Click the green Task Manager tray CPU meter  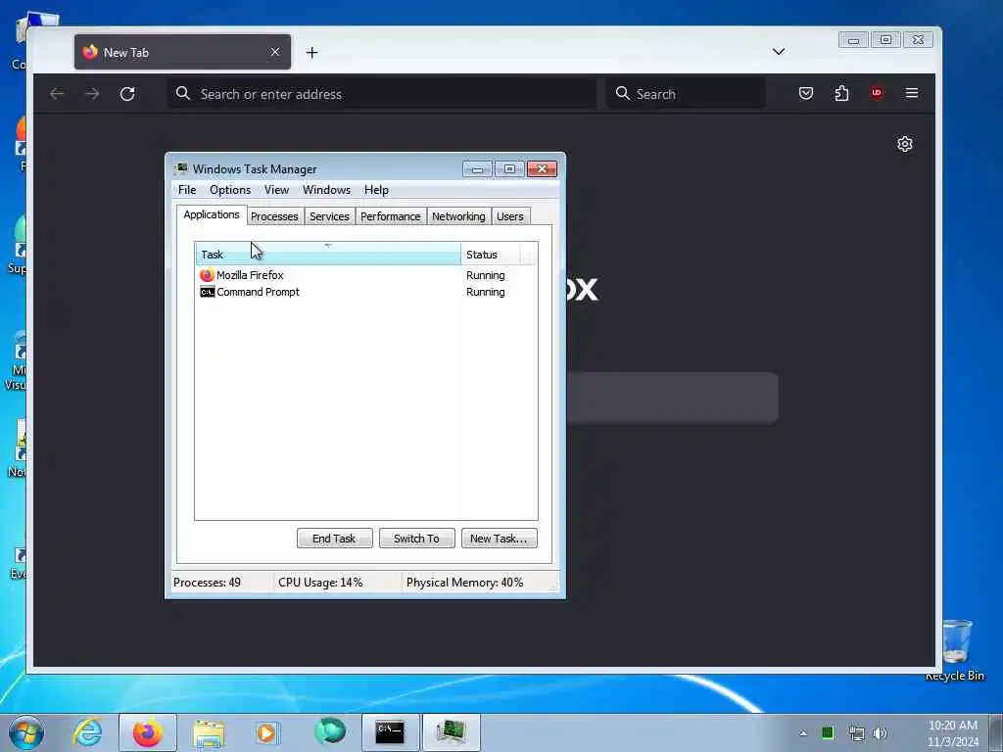(x=828, y=732)
